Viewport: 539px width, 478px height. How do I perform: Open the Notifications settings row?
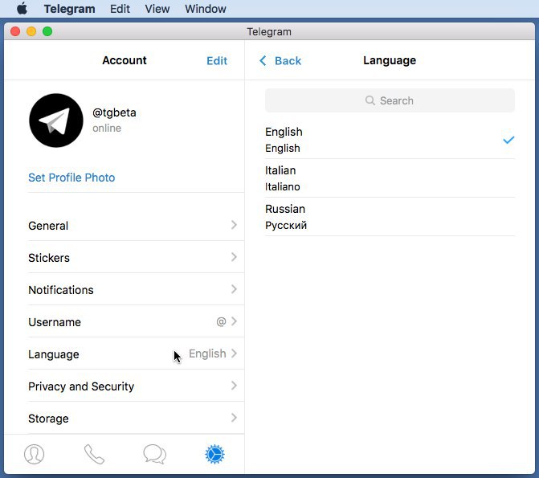pos(133,290)
